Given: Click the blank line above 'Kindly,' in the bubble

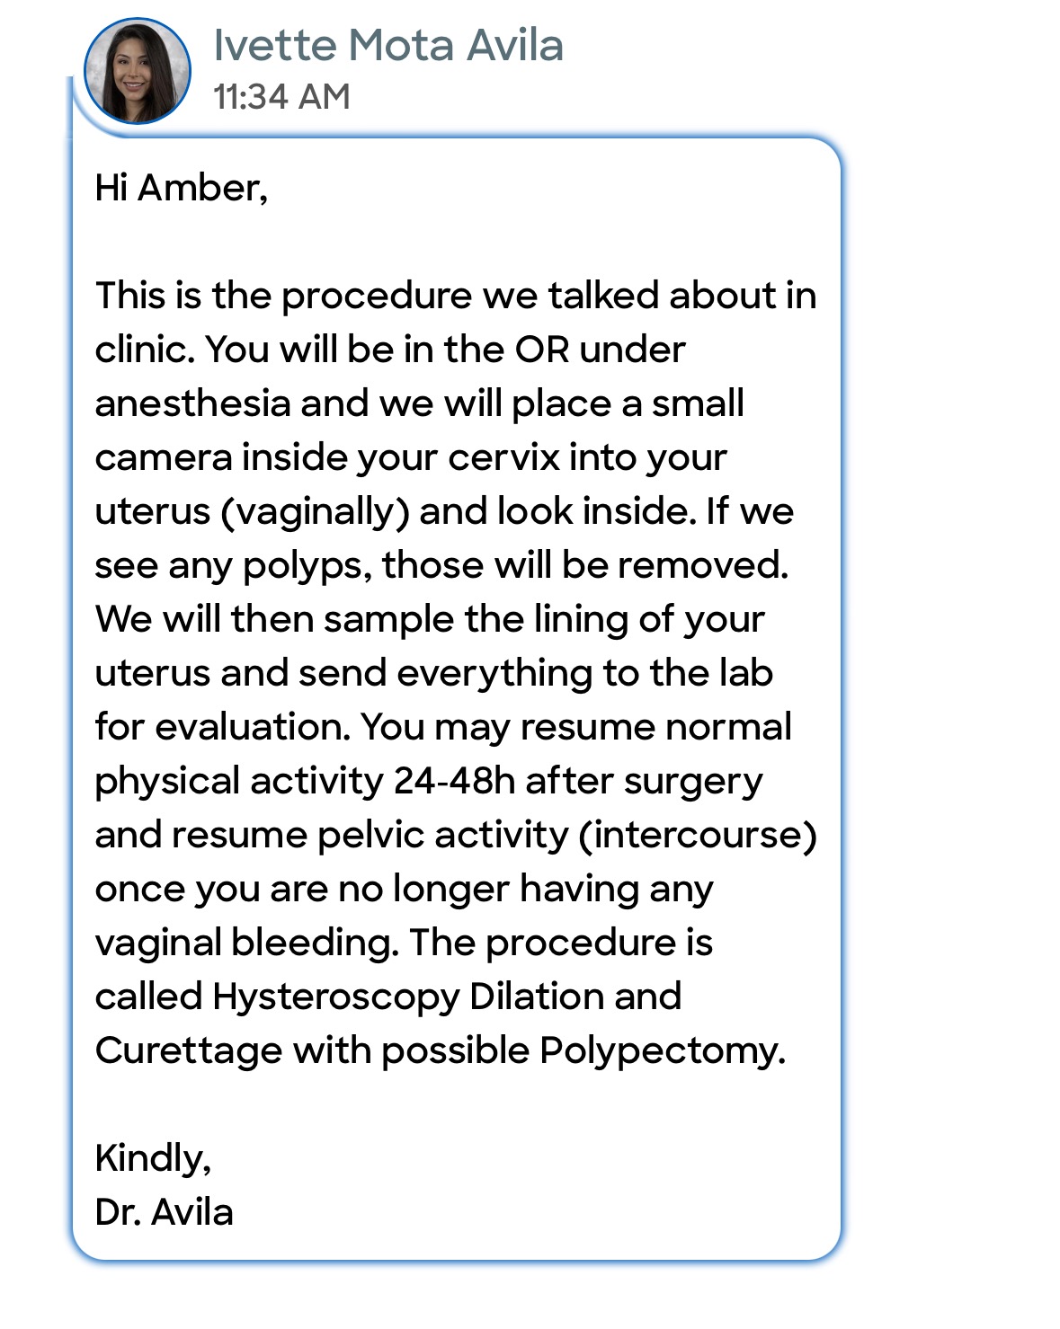Looking at the screenshot, I should click(x=456, y=1104).
